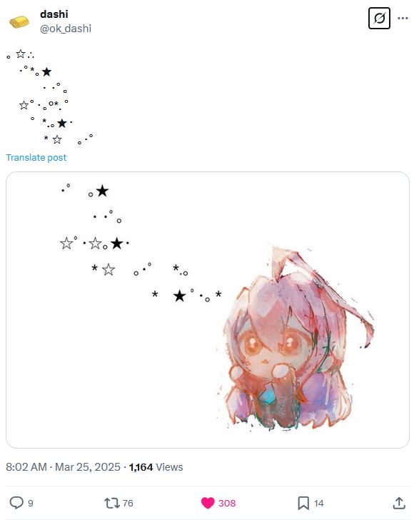Open the dashi display name link
The width and height of the screenshot is (419, 520).
54,14
